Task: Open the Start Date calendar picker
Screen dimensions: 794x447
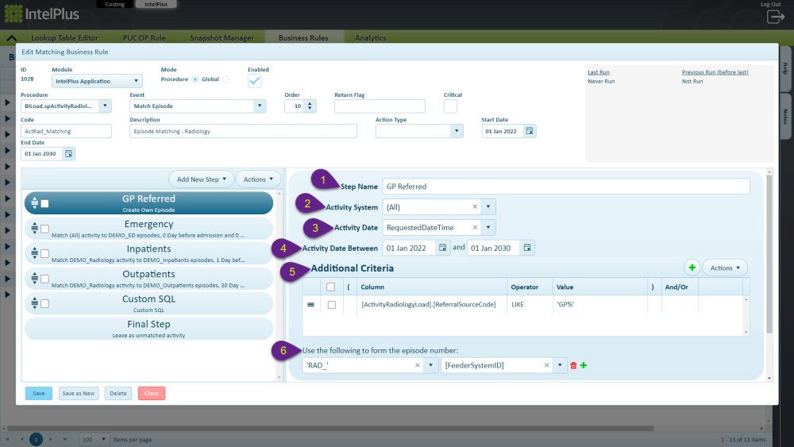Action: click(529, 131)
